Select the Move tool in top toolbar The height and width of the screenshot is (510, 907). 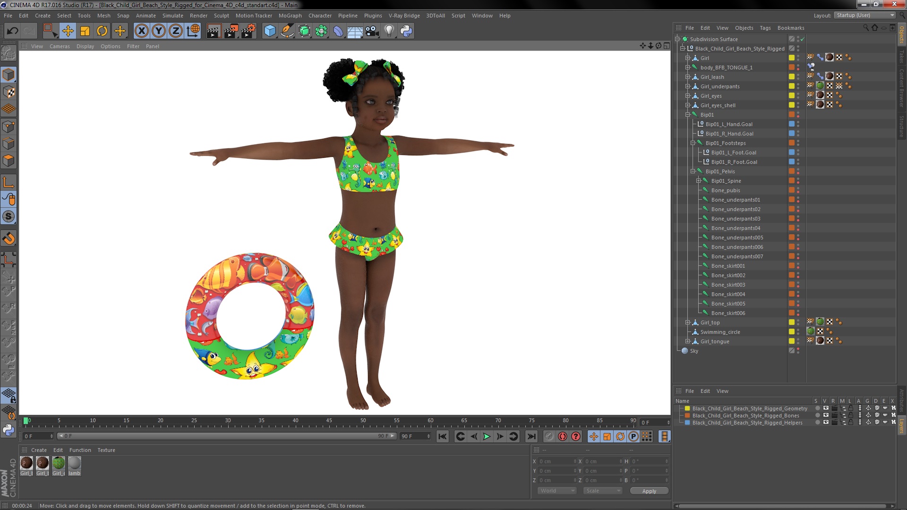(x=68, y=31)
